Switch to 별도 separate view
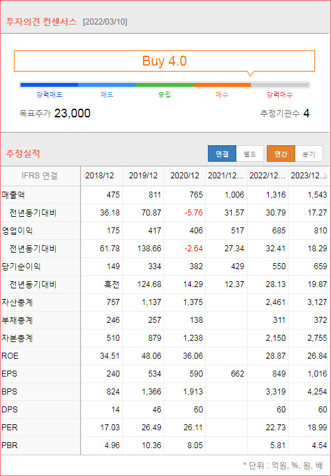 (x=250, y=154)
